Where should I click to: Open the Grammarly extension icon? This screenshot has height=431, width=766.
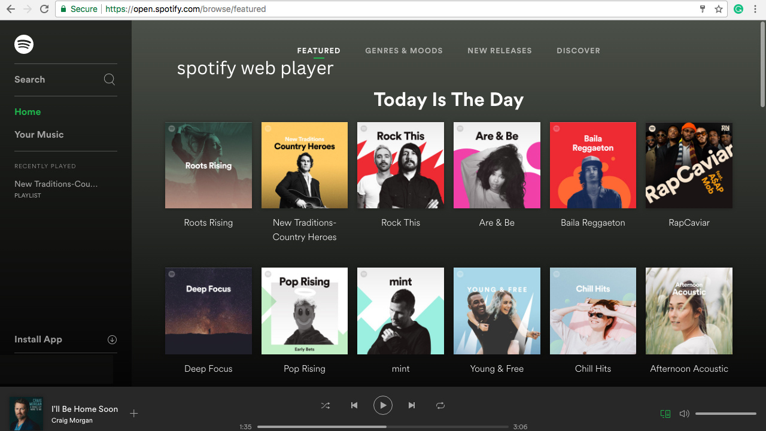coord(738,9)
